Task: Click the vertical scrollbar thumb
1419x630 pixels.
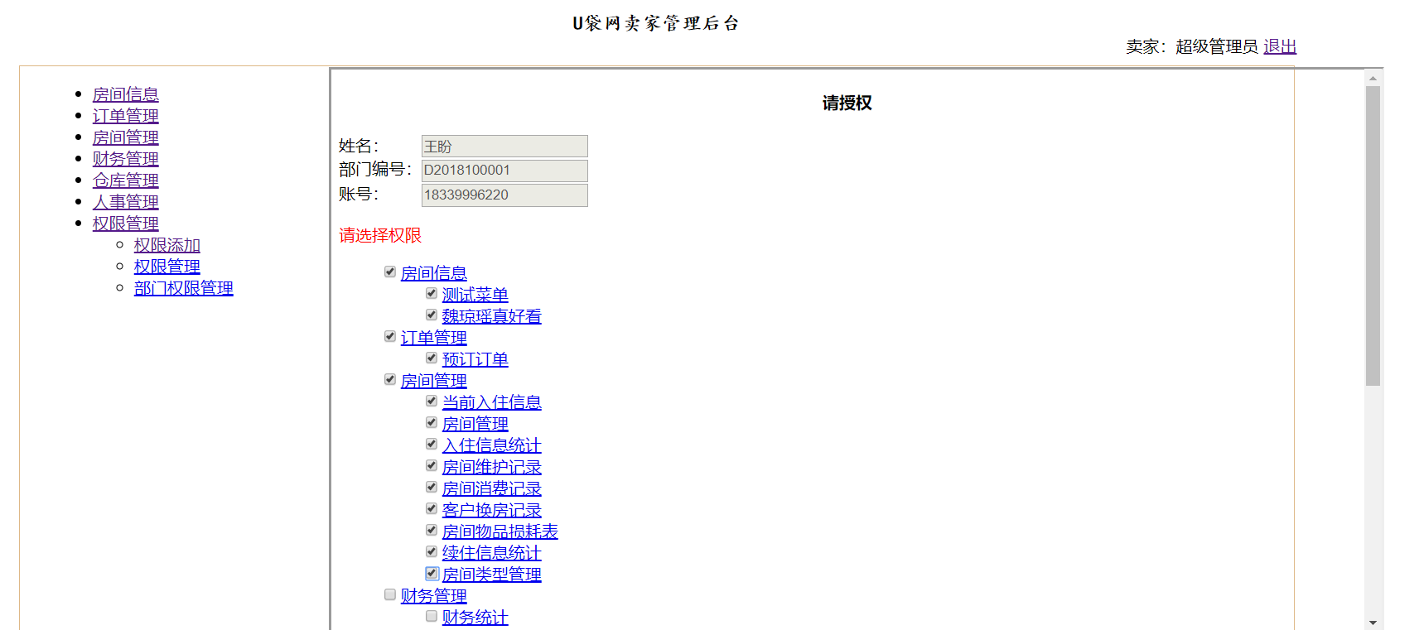Action: coord(1373,236)
